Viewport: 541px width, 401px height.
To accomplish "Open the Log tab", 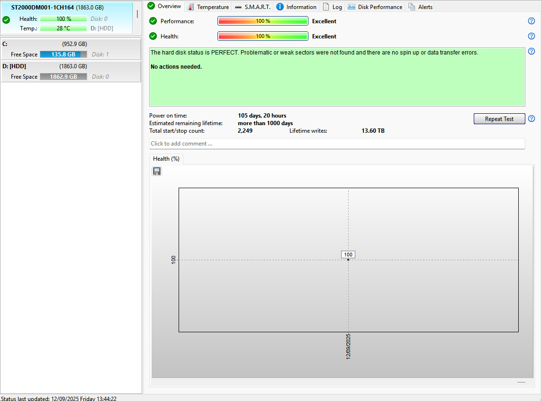I will click(332, 7).
